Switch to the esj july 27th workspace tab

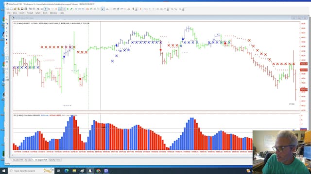[18, 160]
